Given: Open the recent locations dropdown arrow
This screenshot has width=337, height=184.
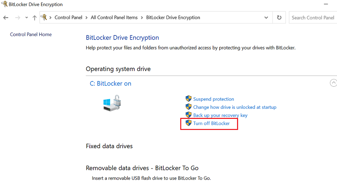Looking at the screenshot, I should click(27, 18).
